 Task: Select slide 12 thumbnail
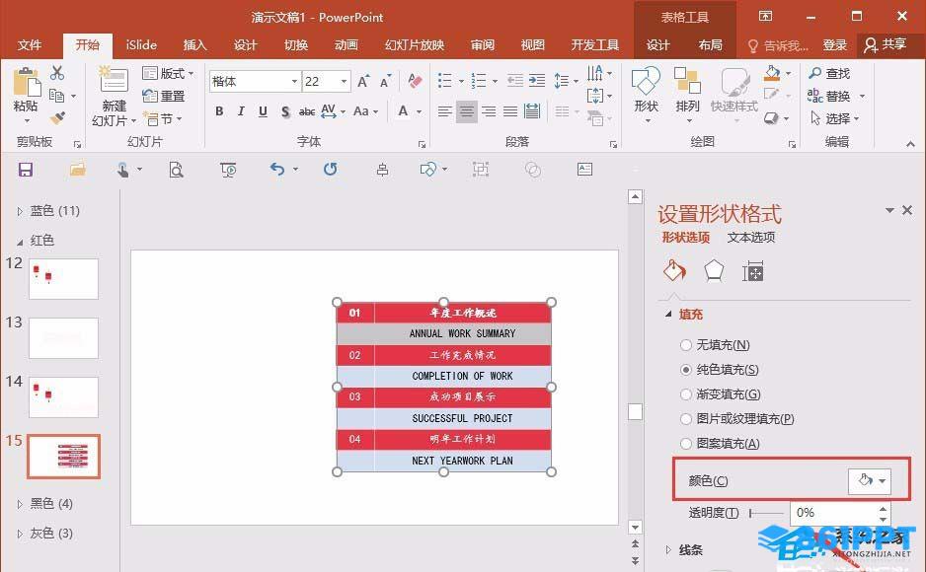tap(63, 278)
